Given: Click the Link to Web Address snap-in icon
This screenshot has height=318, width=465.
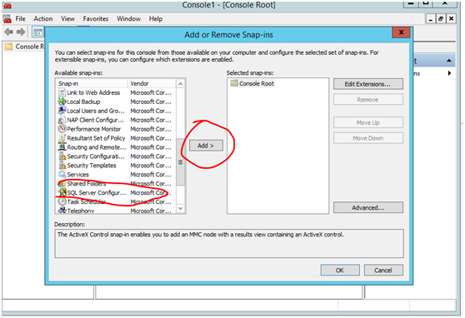Looking at the screenshot, I should (62, 92).
